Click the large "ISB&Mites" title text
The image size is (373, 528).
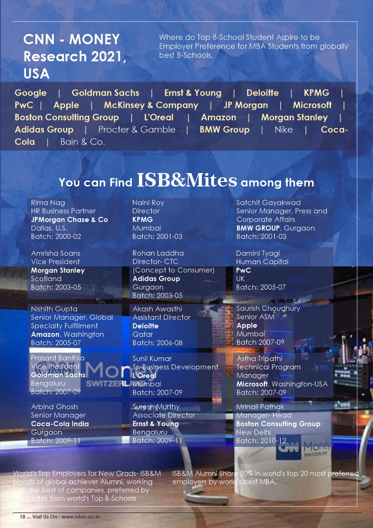point(187,181)
